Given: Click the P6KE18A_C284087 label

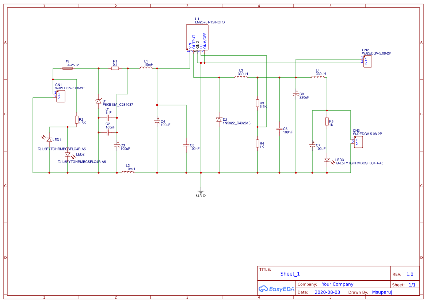Looking at the screenshot, I should click(118, 105).
